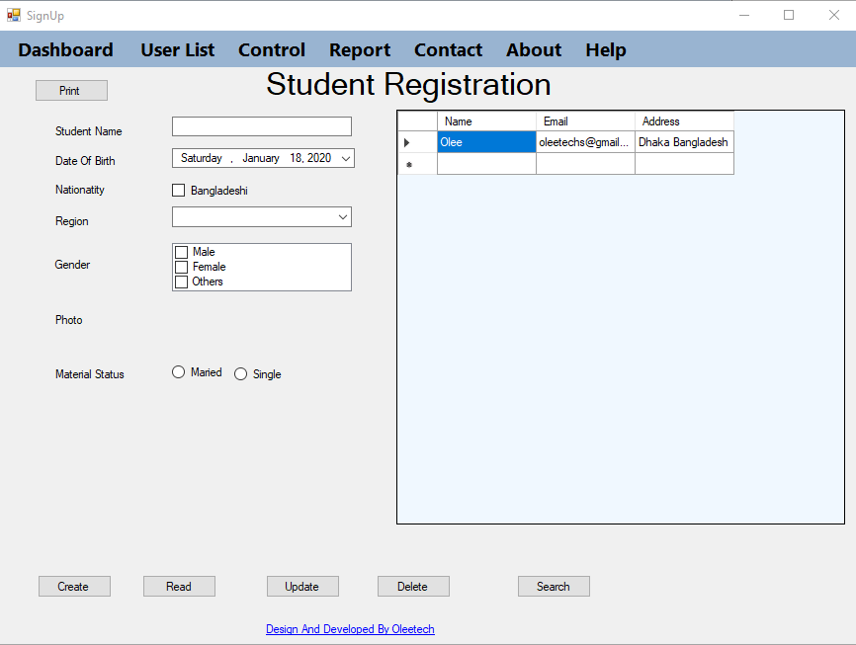Screen dimensions: 856x645
Task: Click the SignUp app icon in title bar
Action: (14, 15)
